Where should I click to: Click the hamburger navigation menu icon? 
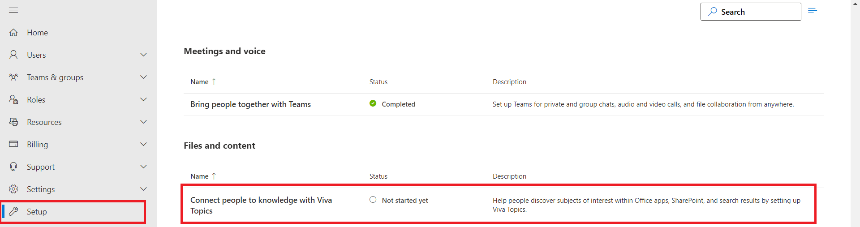tap(13, 10)
